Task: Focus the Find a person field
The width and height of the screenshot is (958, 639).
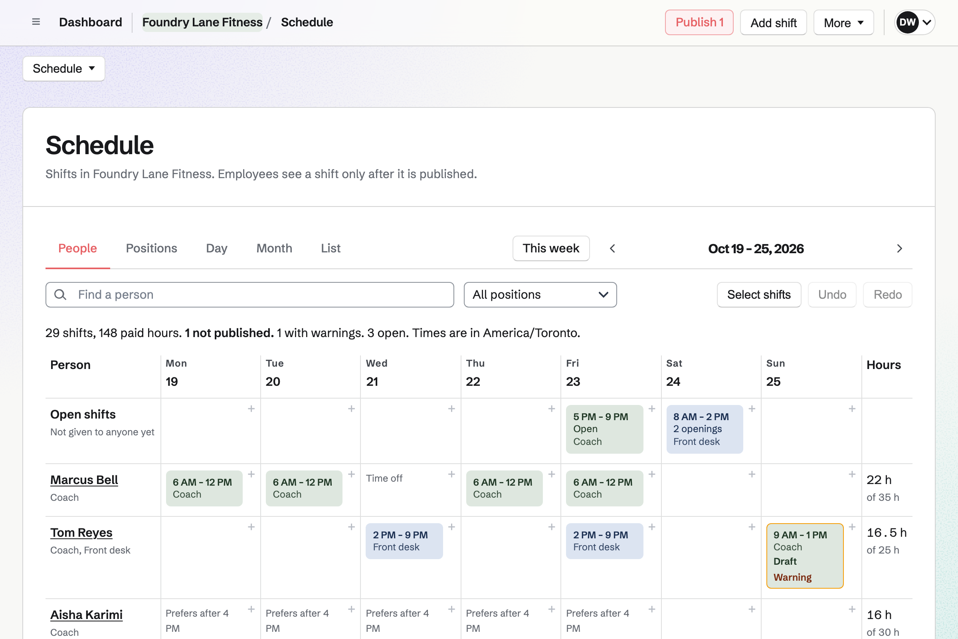Action: pos(250,295)
